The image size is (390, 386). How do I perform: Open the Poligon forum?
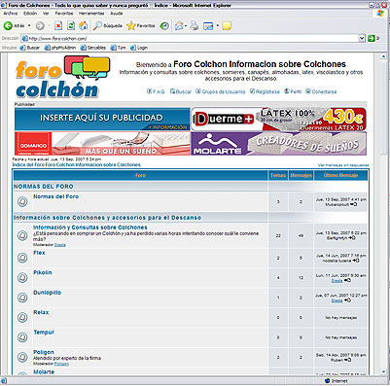[44, 352]
